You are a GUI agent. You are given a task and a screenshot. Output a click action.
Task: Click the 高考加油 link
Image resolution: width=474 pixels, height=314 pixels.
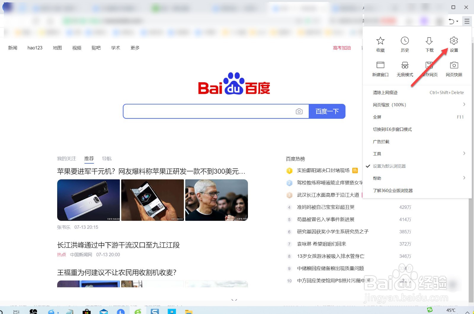tap(342, 48)
